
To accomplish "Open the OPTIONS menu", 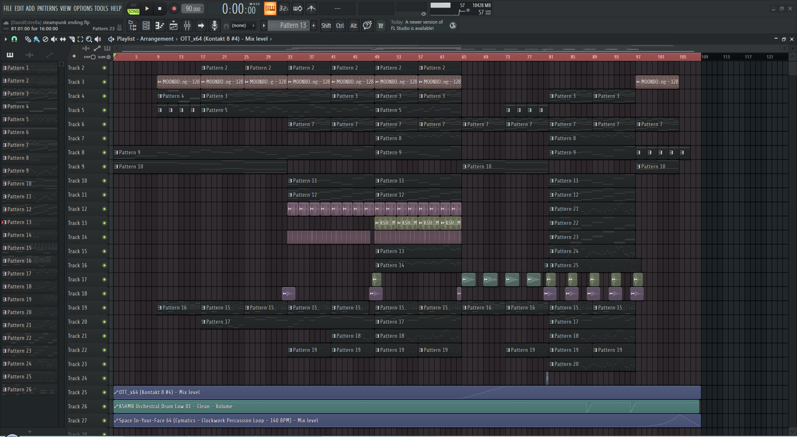I will pyautogui.click(x=83, y=8).
